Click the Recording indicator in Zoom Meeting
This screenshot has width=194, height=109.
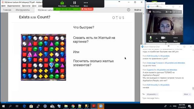[x=156, y=12]
